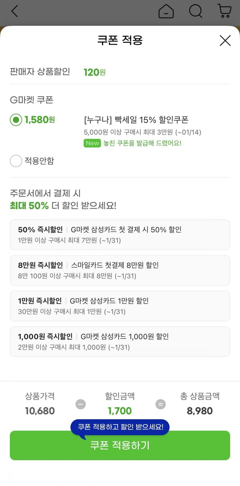
Task: Tap the green New badge
Action: [92, 143]
